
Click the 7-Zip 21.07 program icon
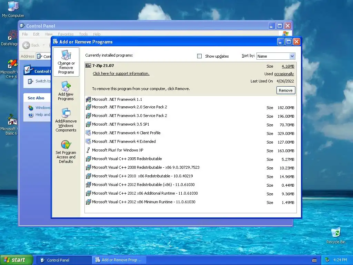[88, 66]
